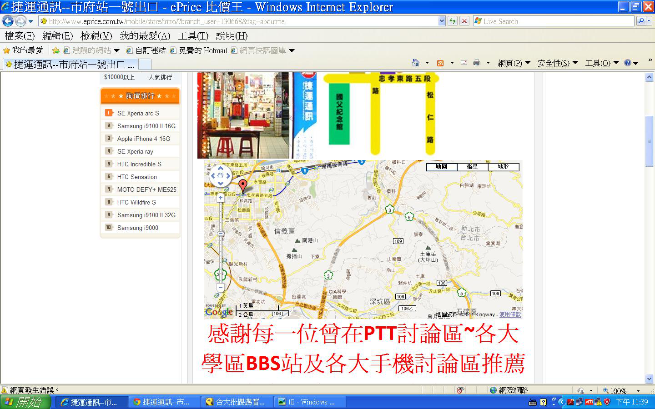Open Samsung i9000 ranking entry
The width and height of the screenshot is (655, 409).
click(137, 228)
